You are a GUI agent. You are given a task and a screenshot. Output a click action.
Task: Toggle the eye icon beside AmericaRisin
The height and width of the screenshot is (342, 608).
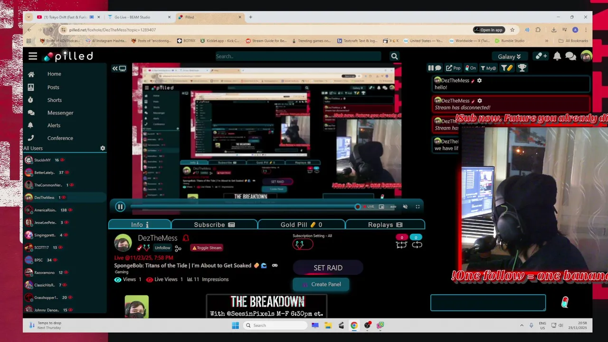(x=71, y=210)
